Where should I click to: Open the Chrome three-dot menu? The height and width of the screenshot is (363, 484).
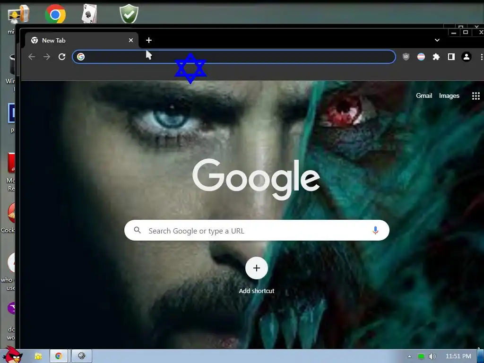click(x=481, y=57)
